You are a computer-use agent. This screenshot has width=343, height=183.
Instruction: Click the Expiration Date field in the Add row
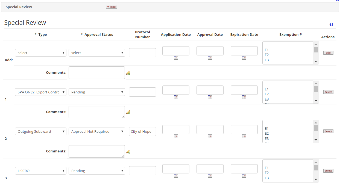click(x=244, y=51)
